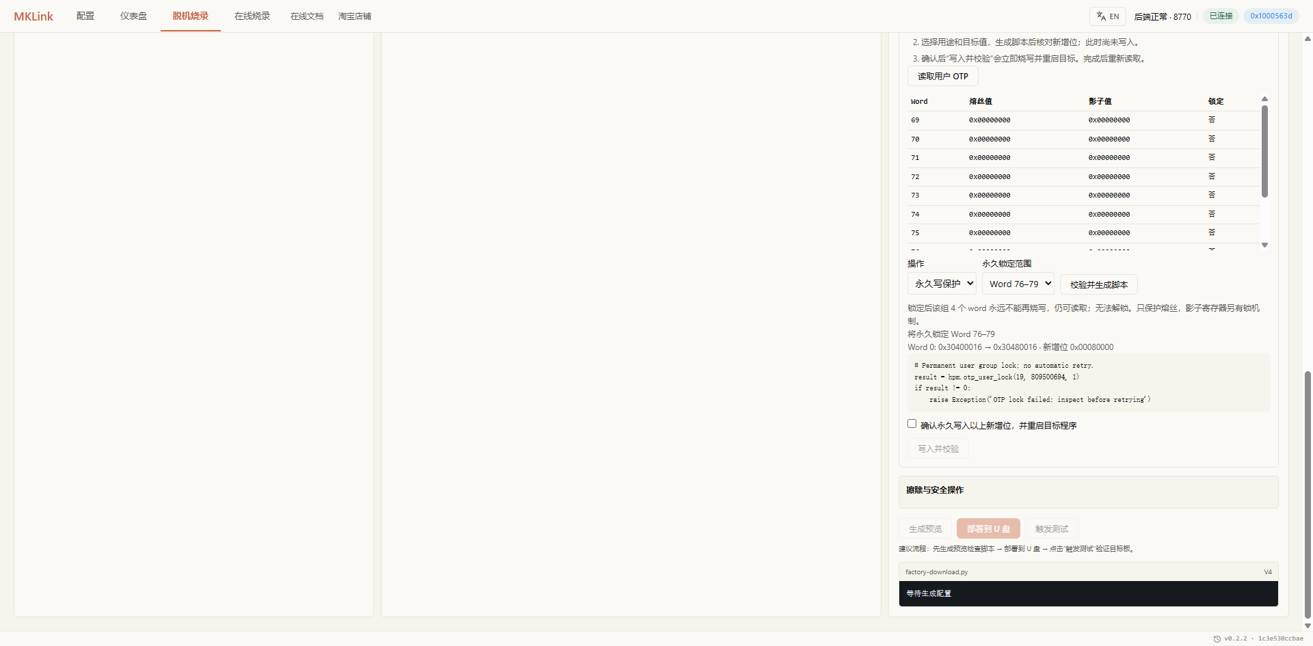Click the MKLink logo
Screen dimensions: 1313x646
[x=34, y=16]
